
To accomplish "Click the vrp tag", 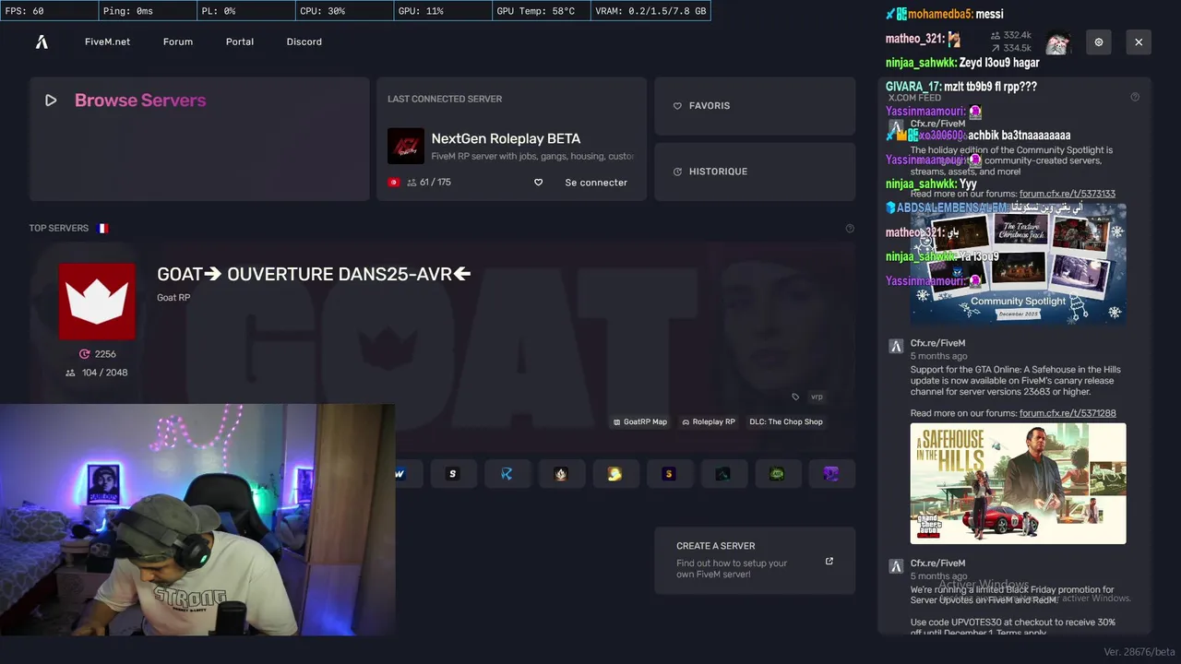I will tap(817, 397).
